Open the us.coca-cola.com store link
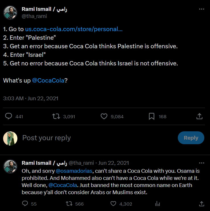 coord(74,29)
